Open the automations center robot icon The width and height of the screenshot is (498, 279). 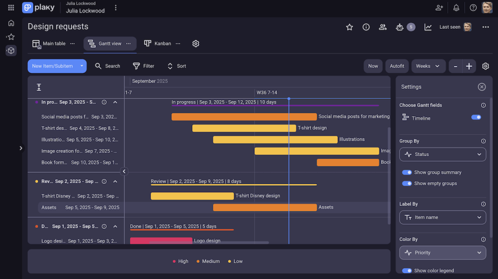pyautogui.click(x=400, y=27)
